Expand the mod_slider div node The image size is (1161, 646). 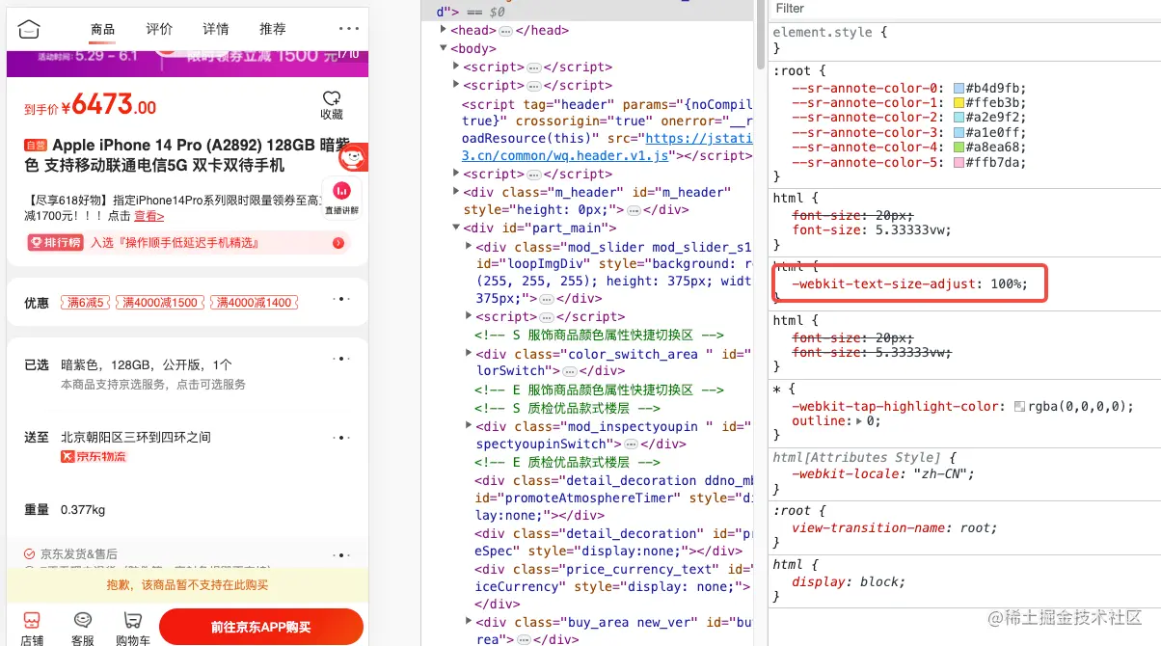point(469,248)
